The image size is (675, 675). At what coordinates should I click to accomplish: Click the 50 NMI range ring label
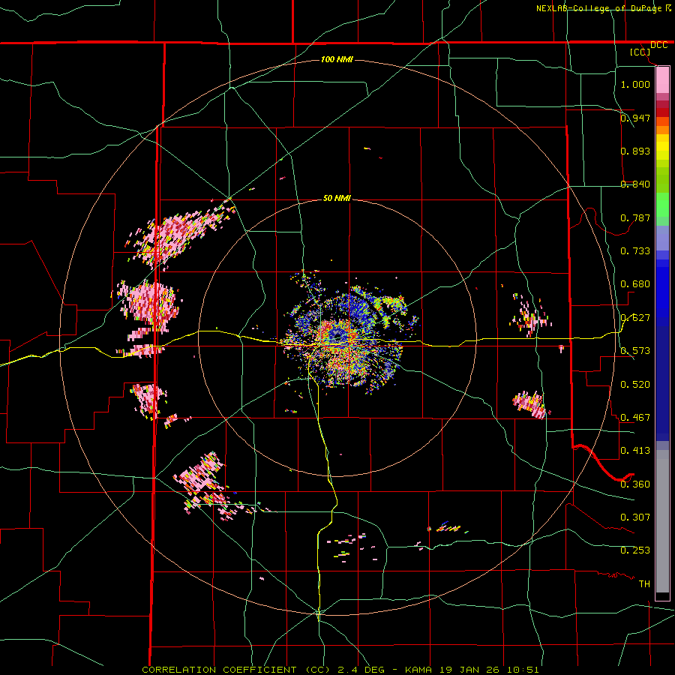tap(337, 198)
